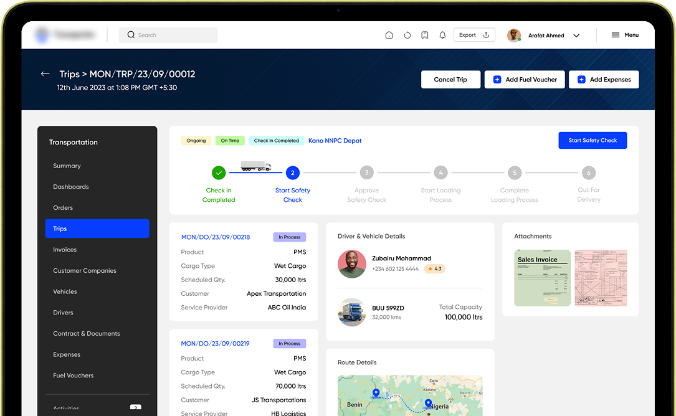The width and height of the screenshot is (676, 416).
Task: Open the bookmark icon in top bar
Action: (x=425, y=35)
